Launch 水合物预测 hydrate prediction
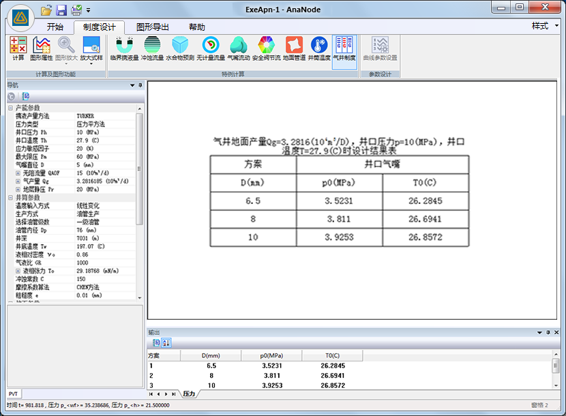 (180, 49)
